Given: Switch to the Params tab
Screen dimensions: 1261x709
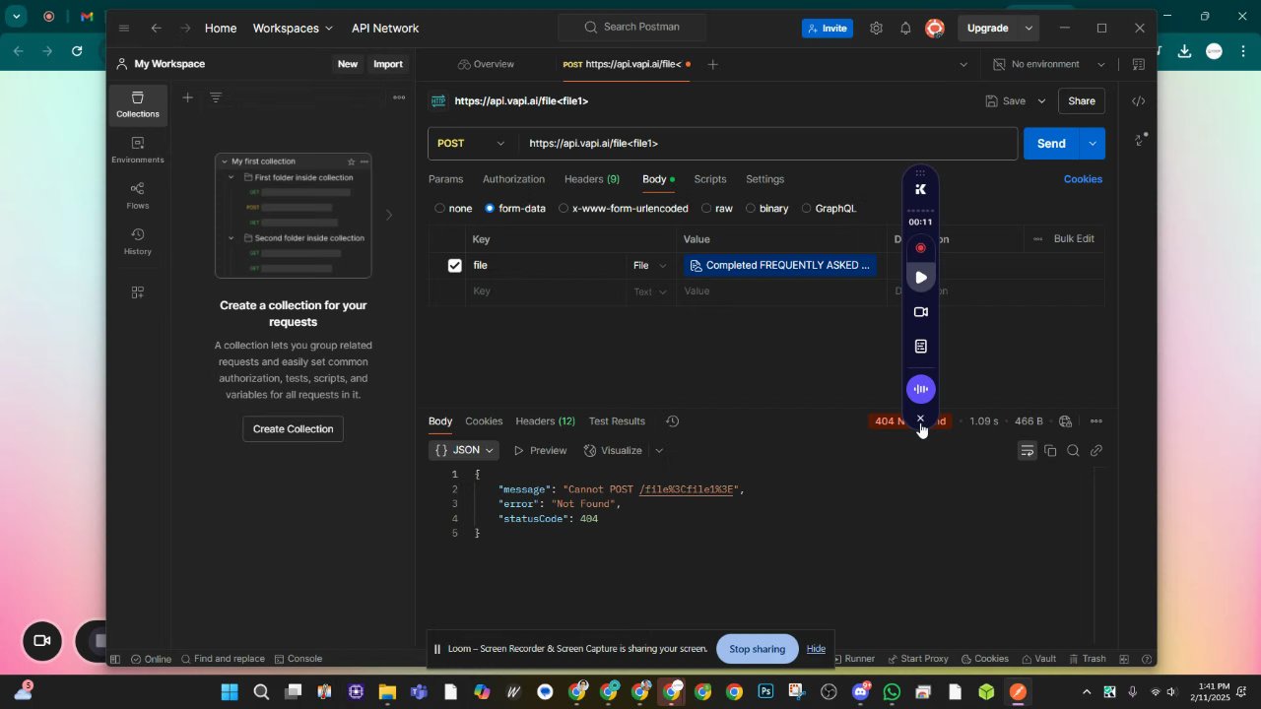Looking at the screenshot, I should click(445, 179).
